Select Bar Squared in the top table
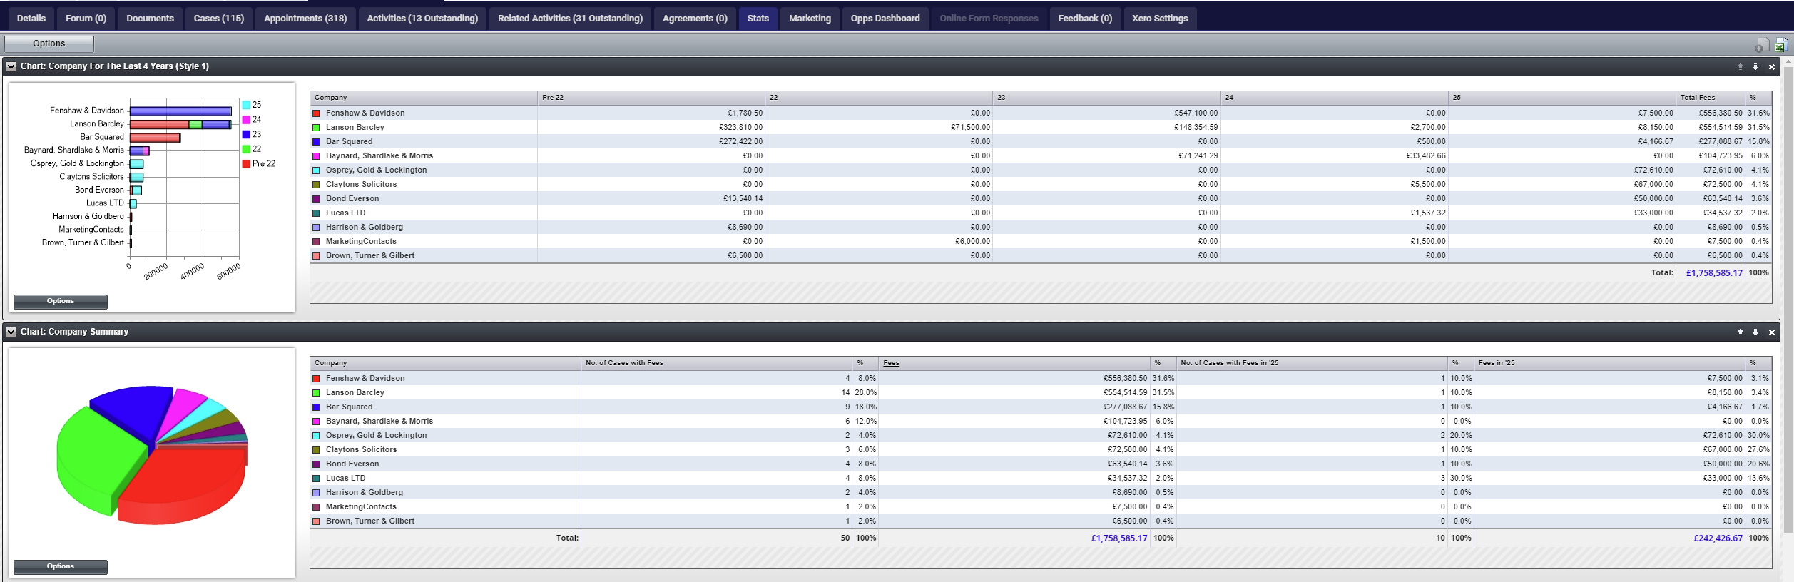The height and width of the screenshot is (582, 1794). point(349,142)
